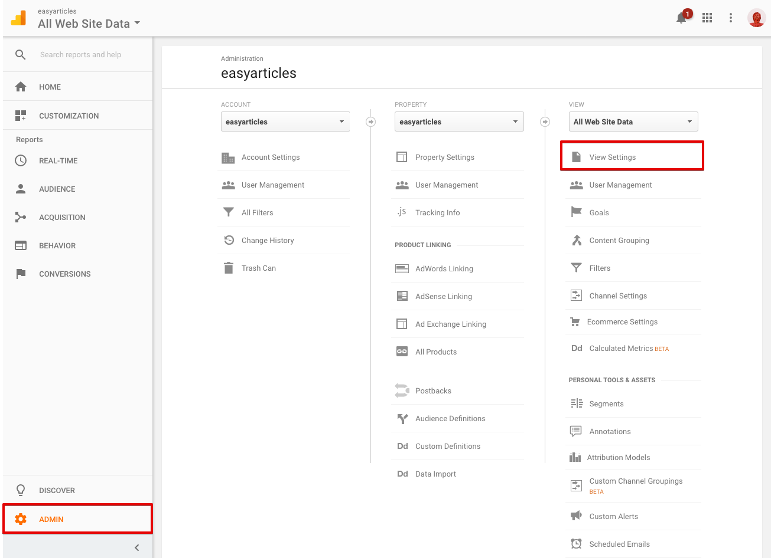771x558 pixels.
Task: Open the All Web Site Data header dropdown
Action: pyautogui.click(x=89, y=24)
